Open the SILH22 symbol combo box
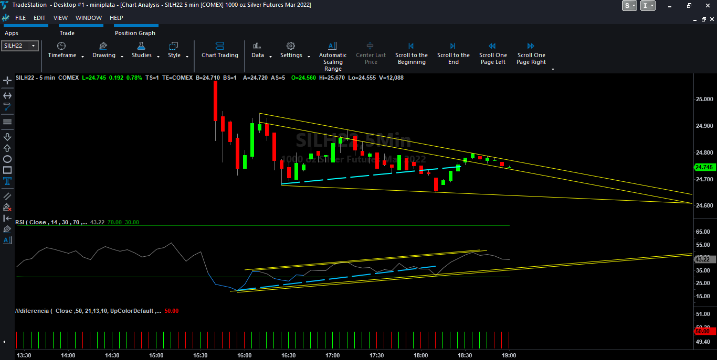The height and width of the screenshot is (360, 717). tap(19, 46)
